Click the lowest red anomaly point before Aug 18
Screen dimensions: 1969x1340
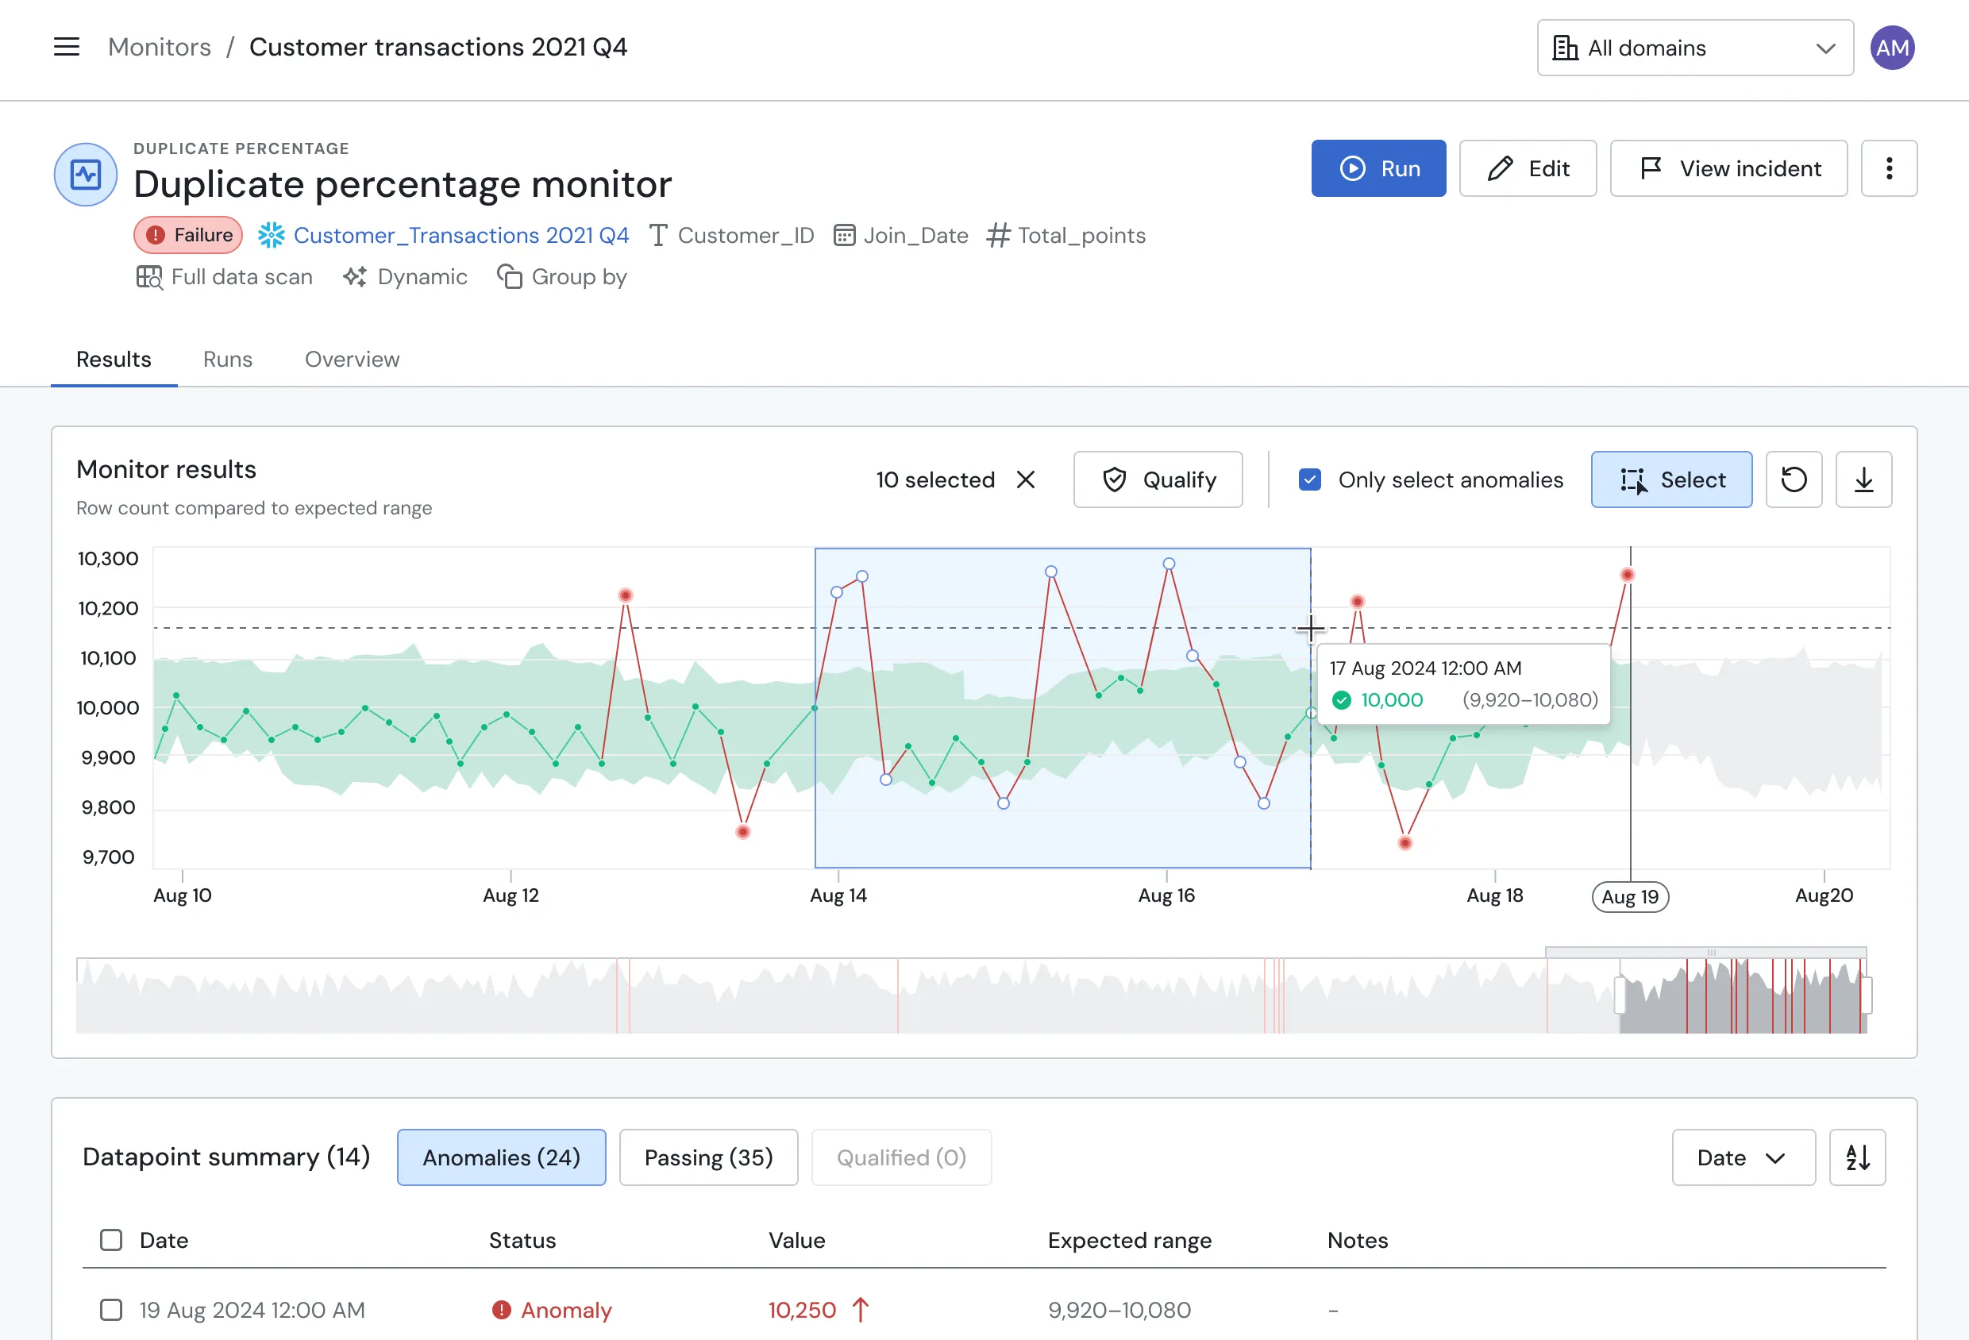pyautogui.click(x=1405, y=843)
